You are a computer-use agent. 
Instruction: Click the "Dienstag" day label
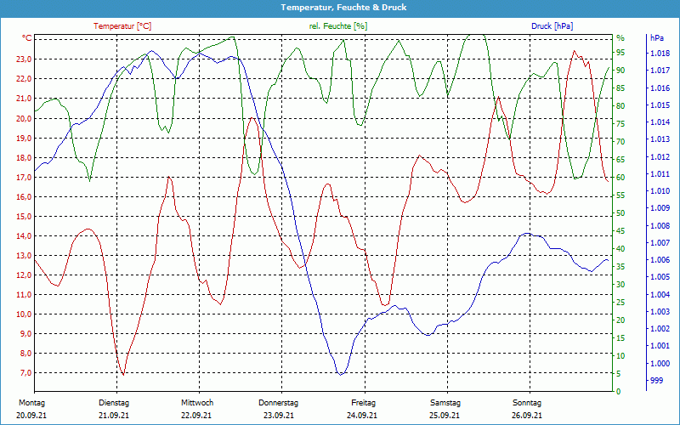114,403
